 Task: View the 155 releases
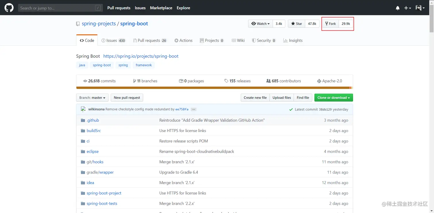[x=237, y=81]
